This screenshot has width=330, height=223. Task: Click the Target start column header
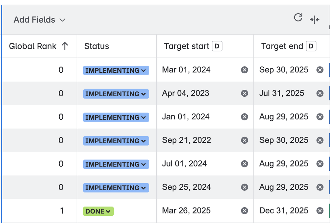coord(187,46)
